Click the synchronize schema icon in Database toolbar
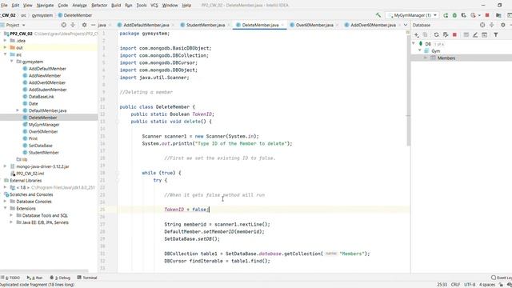The image size is (512, 288). (x=446, y=34)
